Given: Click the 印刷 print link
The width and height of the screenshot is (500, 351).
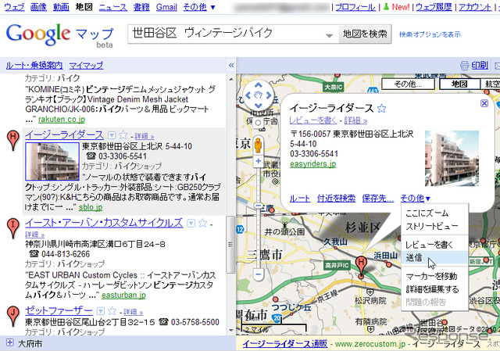Looking at the screenshot, I should point(480,65).
